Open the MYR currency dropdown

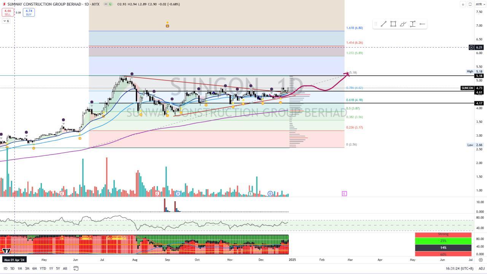pyautogui.click(x=480, y=4)
